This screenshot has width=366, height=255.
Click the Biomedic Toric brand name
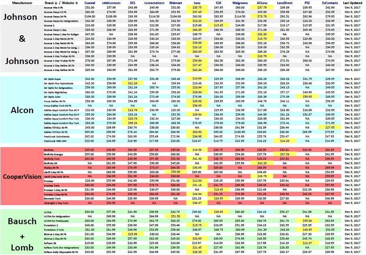[x=52, y=199]
